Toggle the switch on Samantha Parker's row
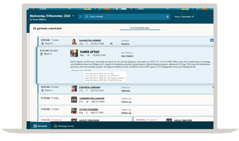The image size is (239, 141). [x=212, y=40]
